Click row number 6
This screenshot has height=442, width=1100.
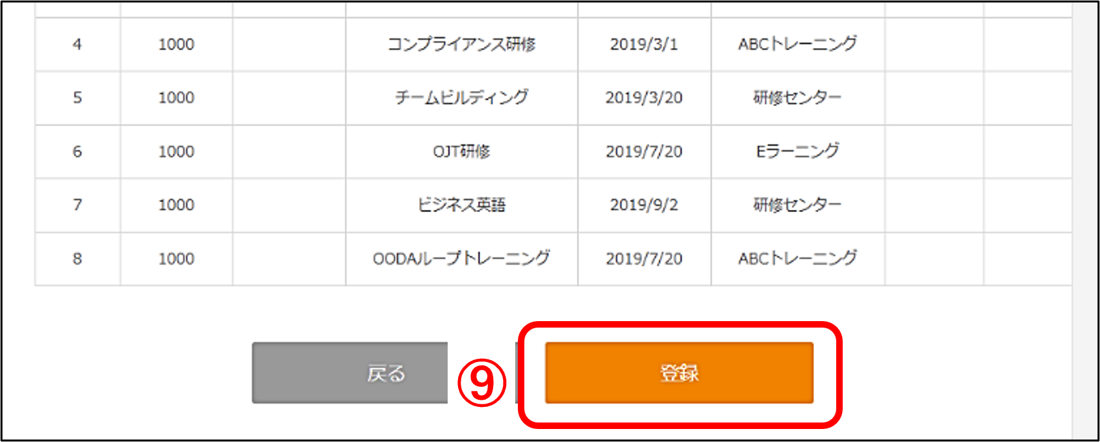(x=77, y=151)
